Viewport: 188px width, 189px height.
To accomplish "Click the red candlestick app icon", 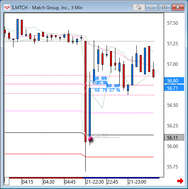I will 7,7.
